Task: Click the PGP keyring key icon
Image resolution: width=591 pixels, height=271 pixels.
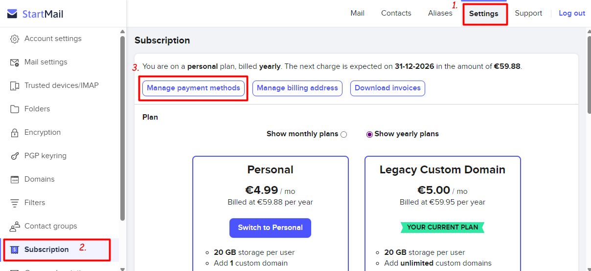Action: point(15,156)
